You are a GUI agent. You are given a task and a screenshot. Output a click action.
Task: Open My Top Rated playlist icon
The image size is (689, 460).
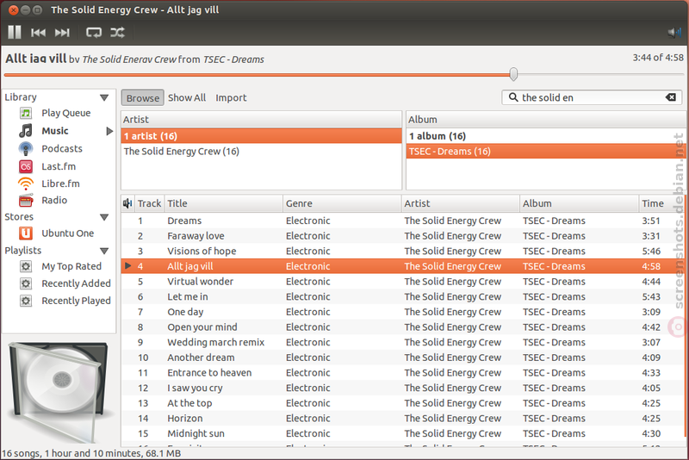26,267
